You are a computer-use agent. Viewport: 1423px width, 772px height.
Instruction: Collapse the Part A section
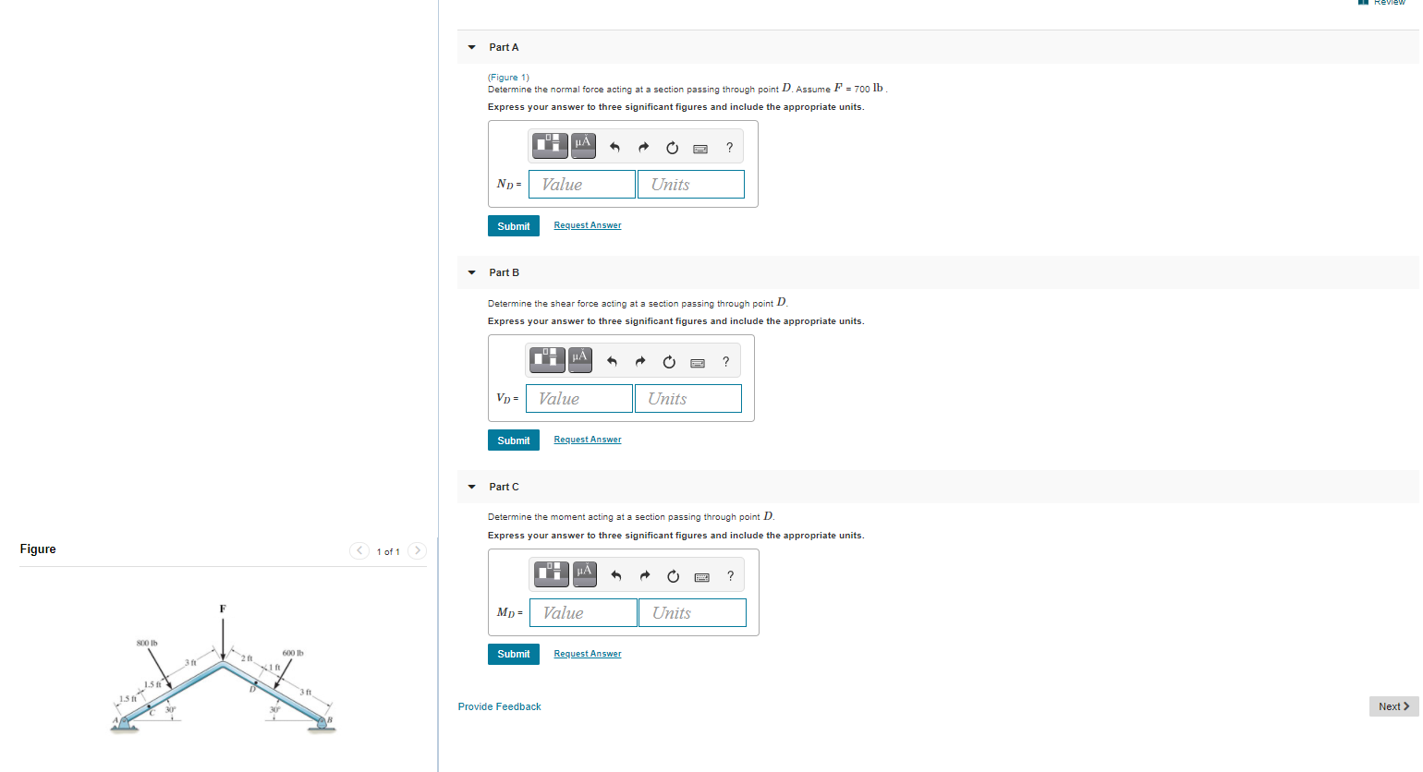pos(472,47)
